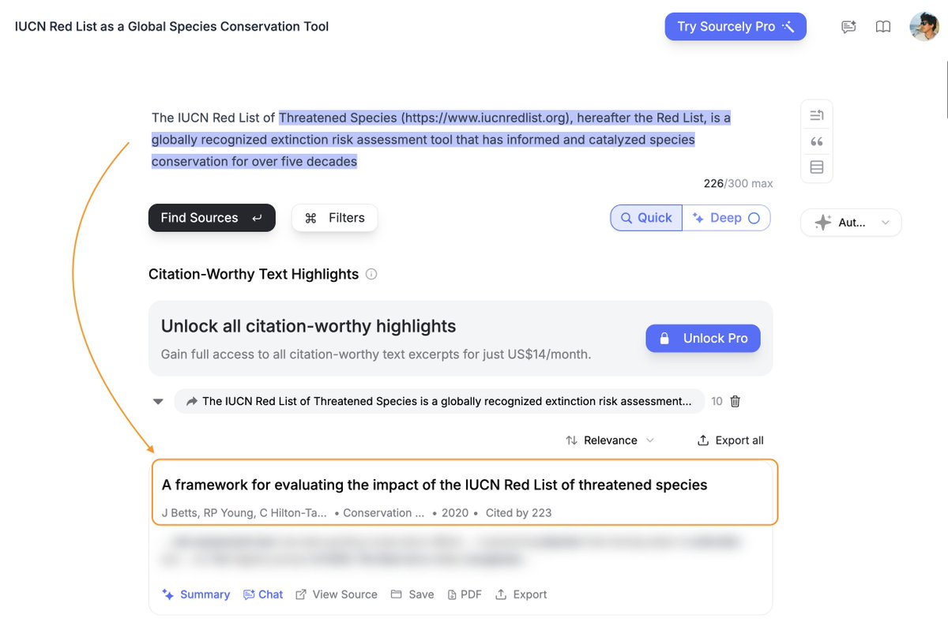This screenshot has width=948, height=626.
Task: Click the summarize text icon in side panel
Action: (x=817, y=116)
